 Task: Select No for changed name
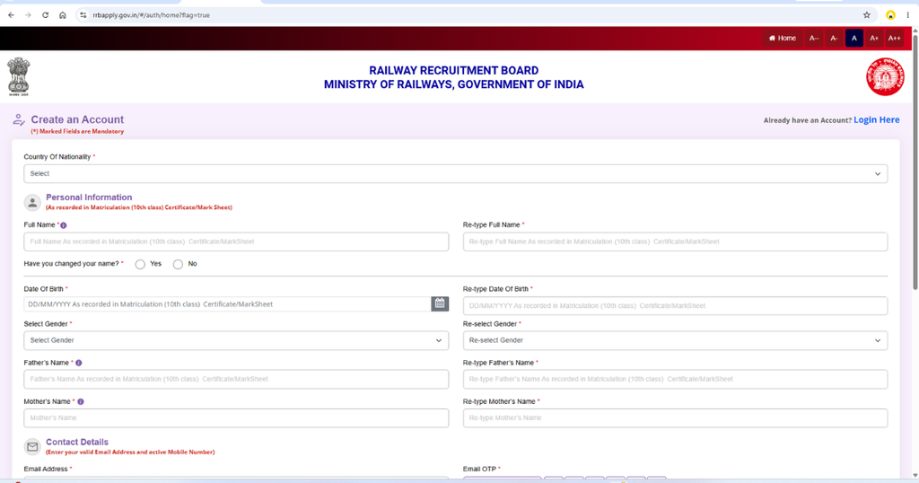178,264
